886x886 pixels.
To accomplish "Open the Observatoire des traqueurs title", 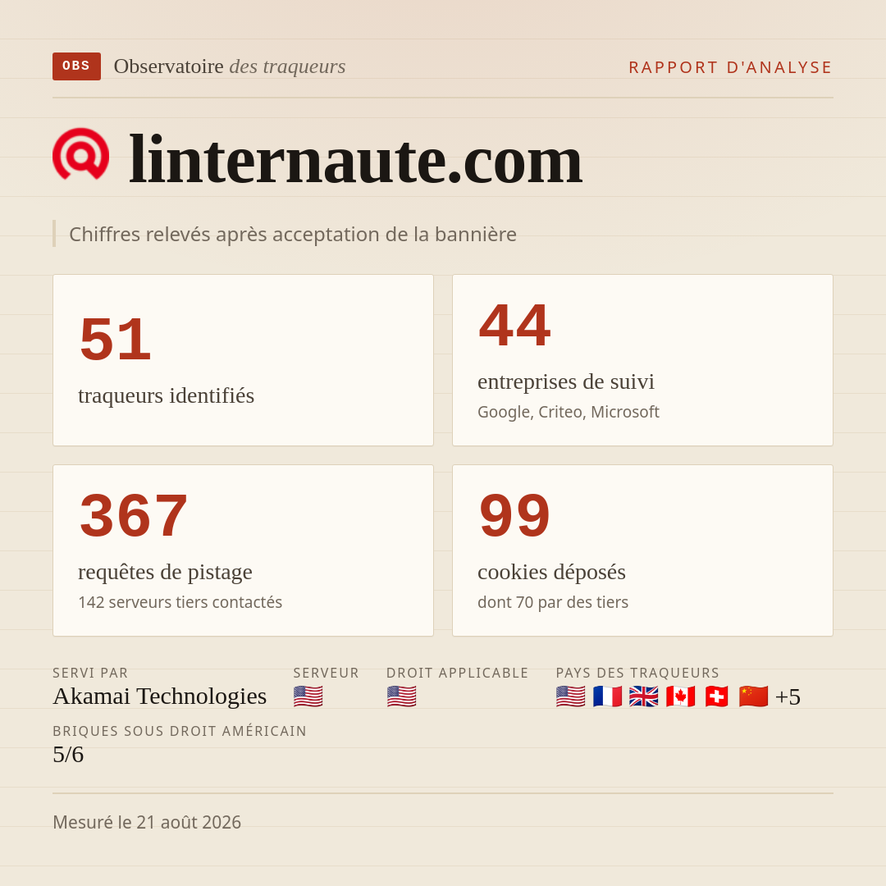I will [x=230, y=66].
